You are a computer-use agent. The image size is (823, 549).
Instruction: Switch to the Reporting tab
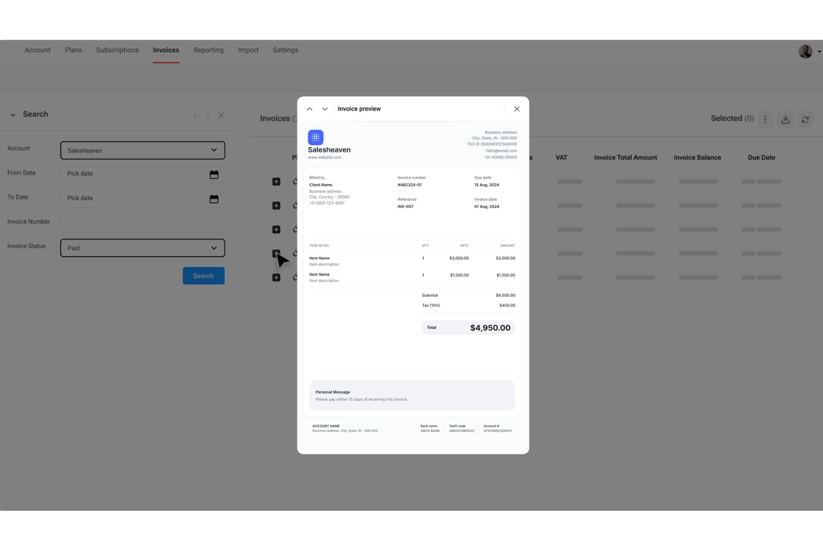pos(208,50)
